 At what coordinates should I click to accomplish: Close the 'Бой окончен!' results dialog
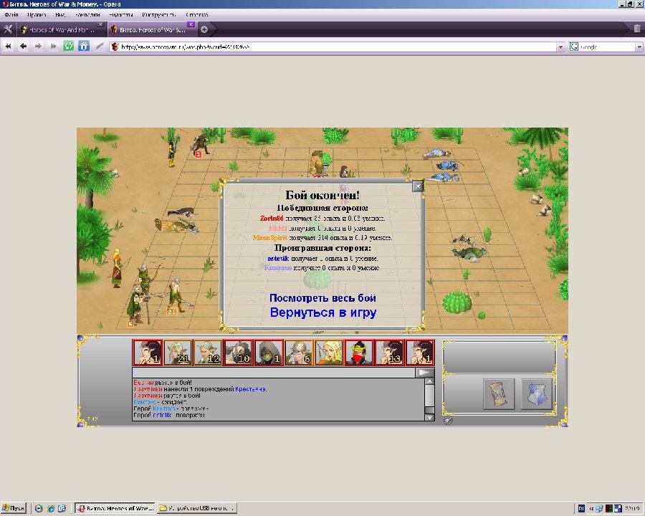(418, 186)
